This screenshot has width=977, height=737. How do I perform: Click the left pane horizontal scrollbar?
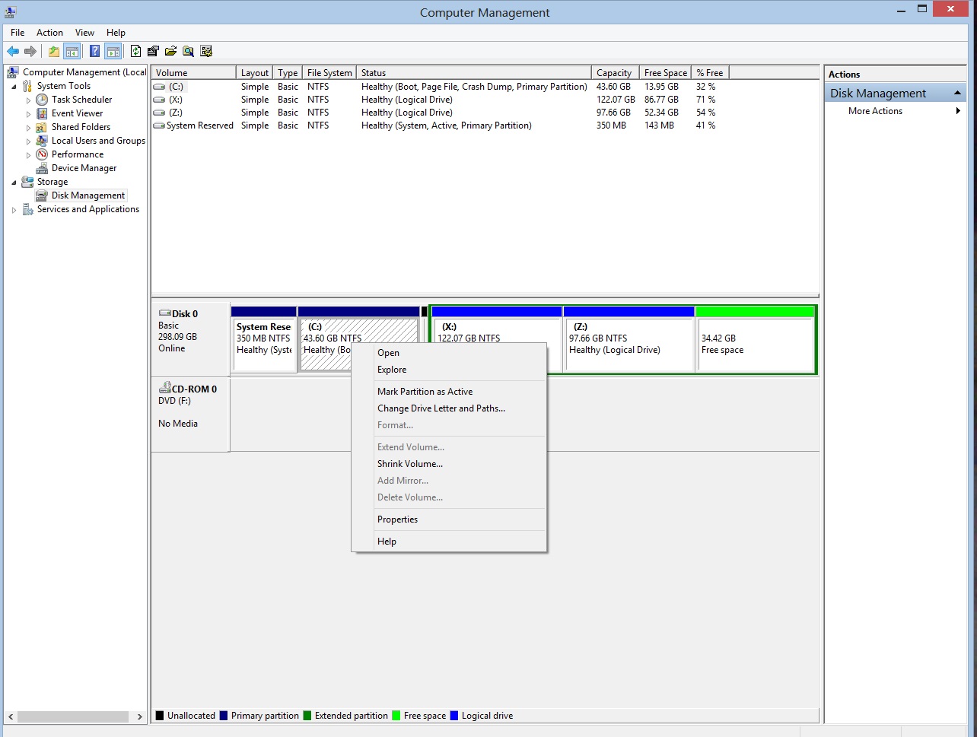point(73,716)
